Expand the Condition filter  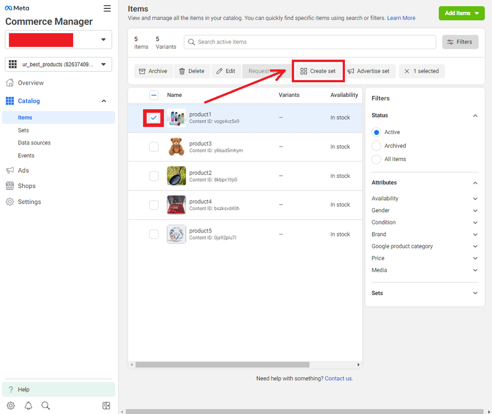point(475,223)
